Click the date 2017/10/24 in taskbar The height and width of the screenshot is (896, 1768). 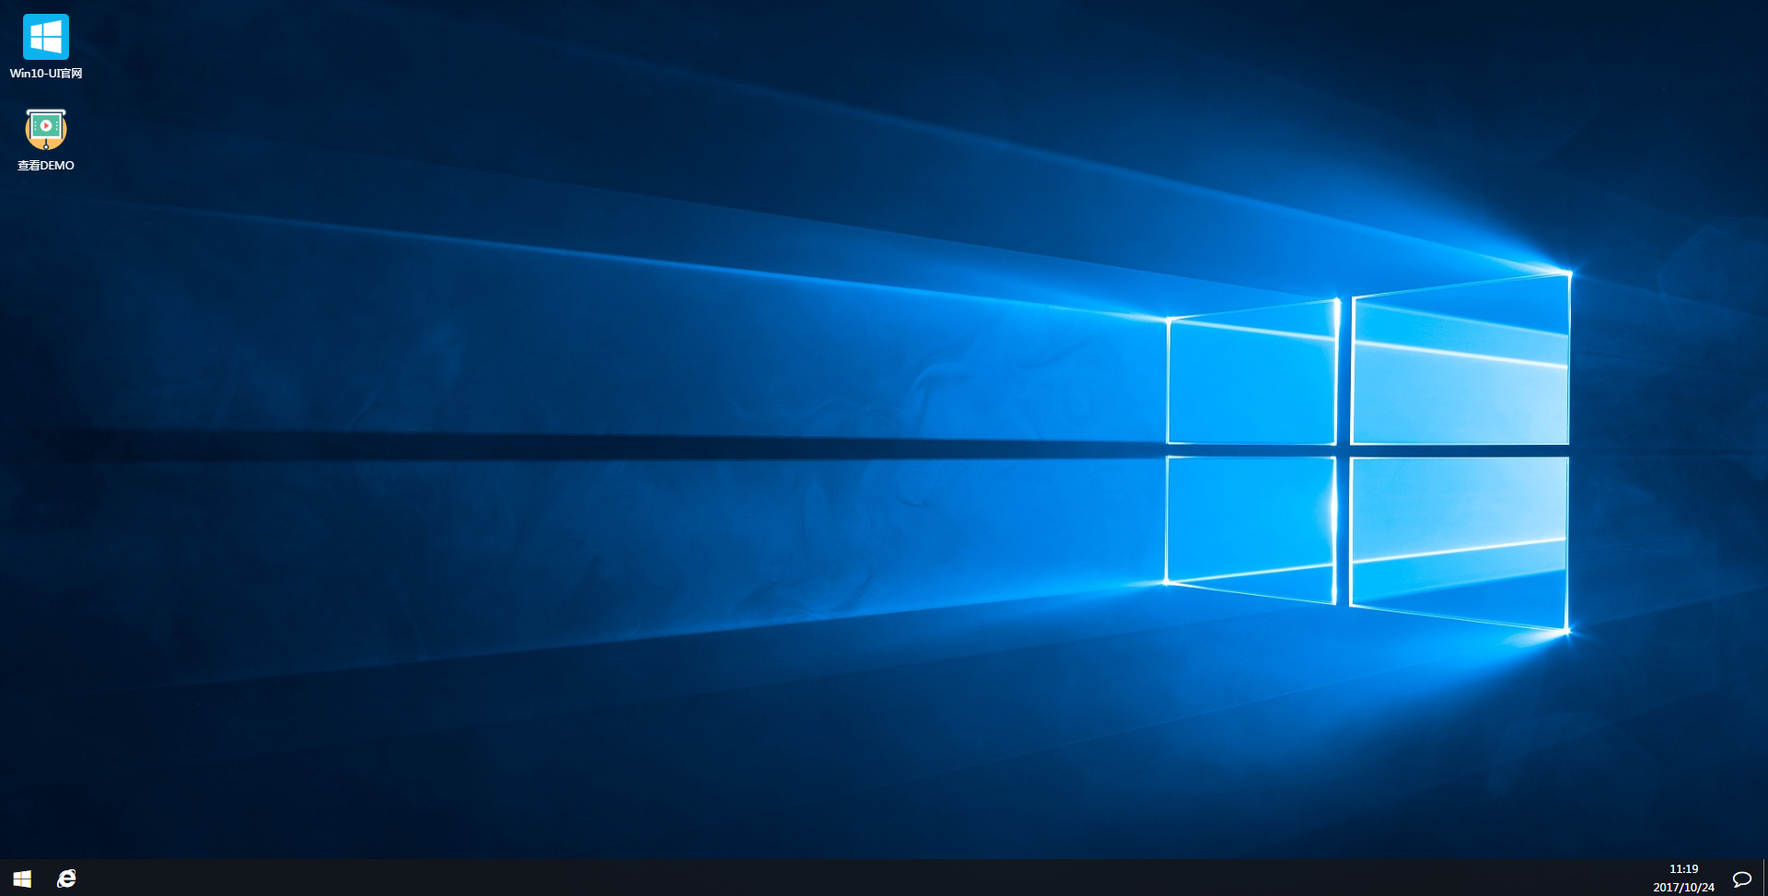[x=1683, y=887]
